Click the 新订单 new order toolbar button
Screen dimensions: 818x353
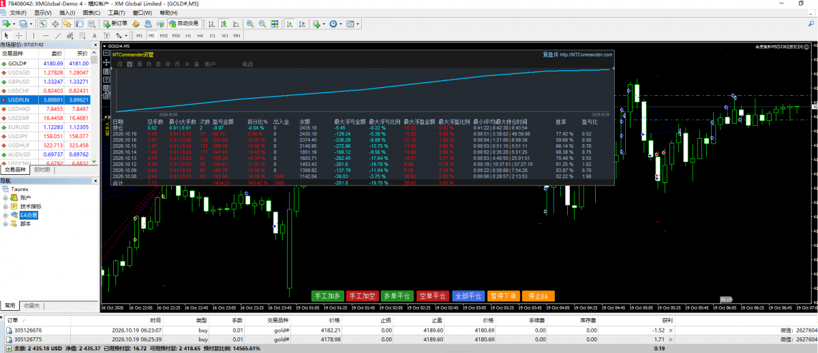pos(115,23)
